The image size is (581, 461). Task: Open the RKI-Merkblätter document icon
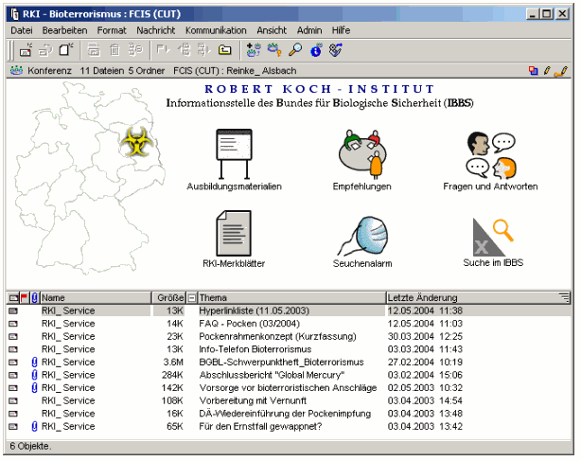[234, 233]
